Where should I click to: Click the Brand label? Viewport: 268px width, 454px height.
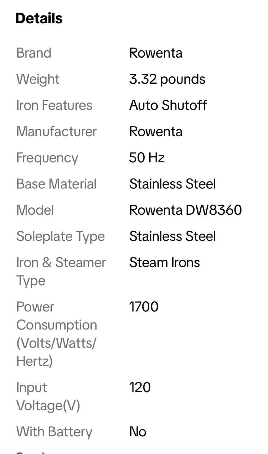(34, 53)
